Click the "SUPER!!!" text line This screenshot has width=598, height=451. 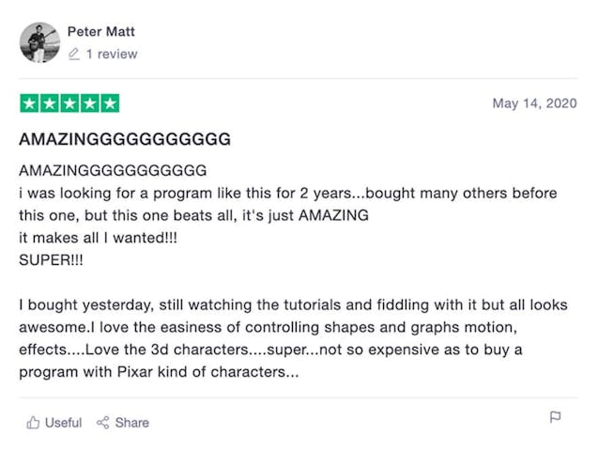tap(51, 259)
